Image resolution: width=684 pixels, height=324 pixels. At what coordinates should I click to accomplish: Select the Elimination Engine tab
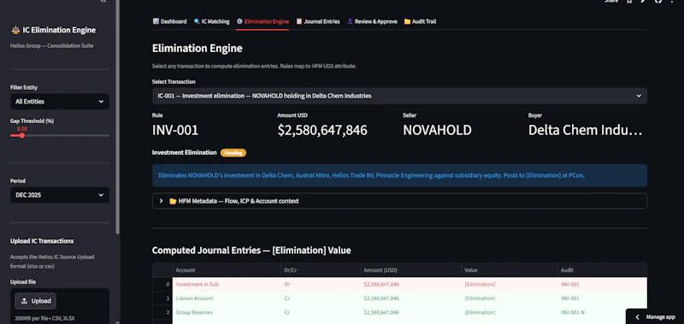[x=262, y=21]
